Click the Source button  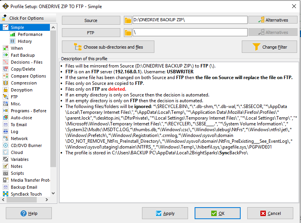click(91, 20)
